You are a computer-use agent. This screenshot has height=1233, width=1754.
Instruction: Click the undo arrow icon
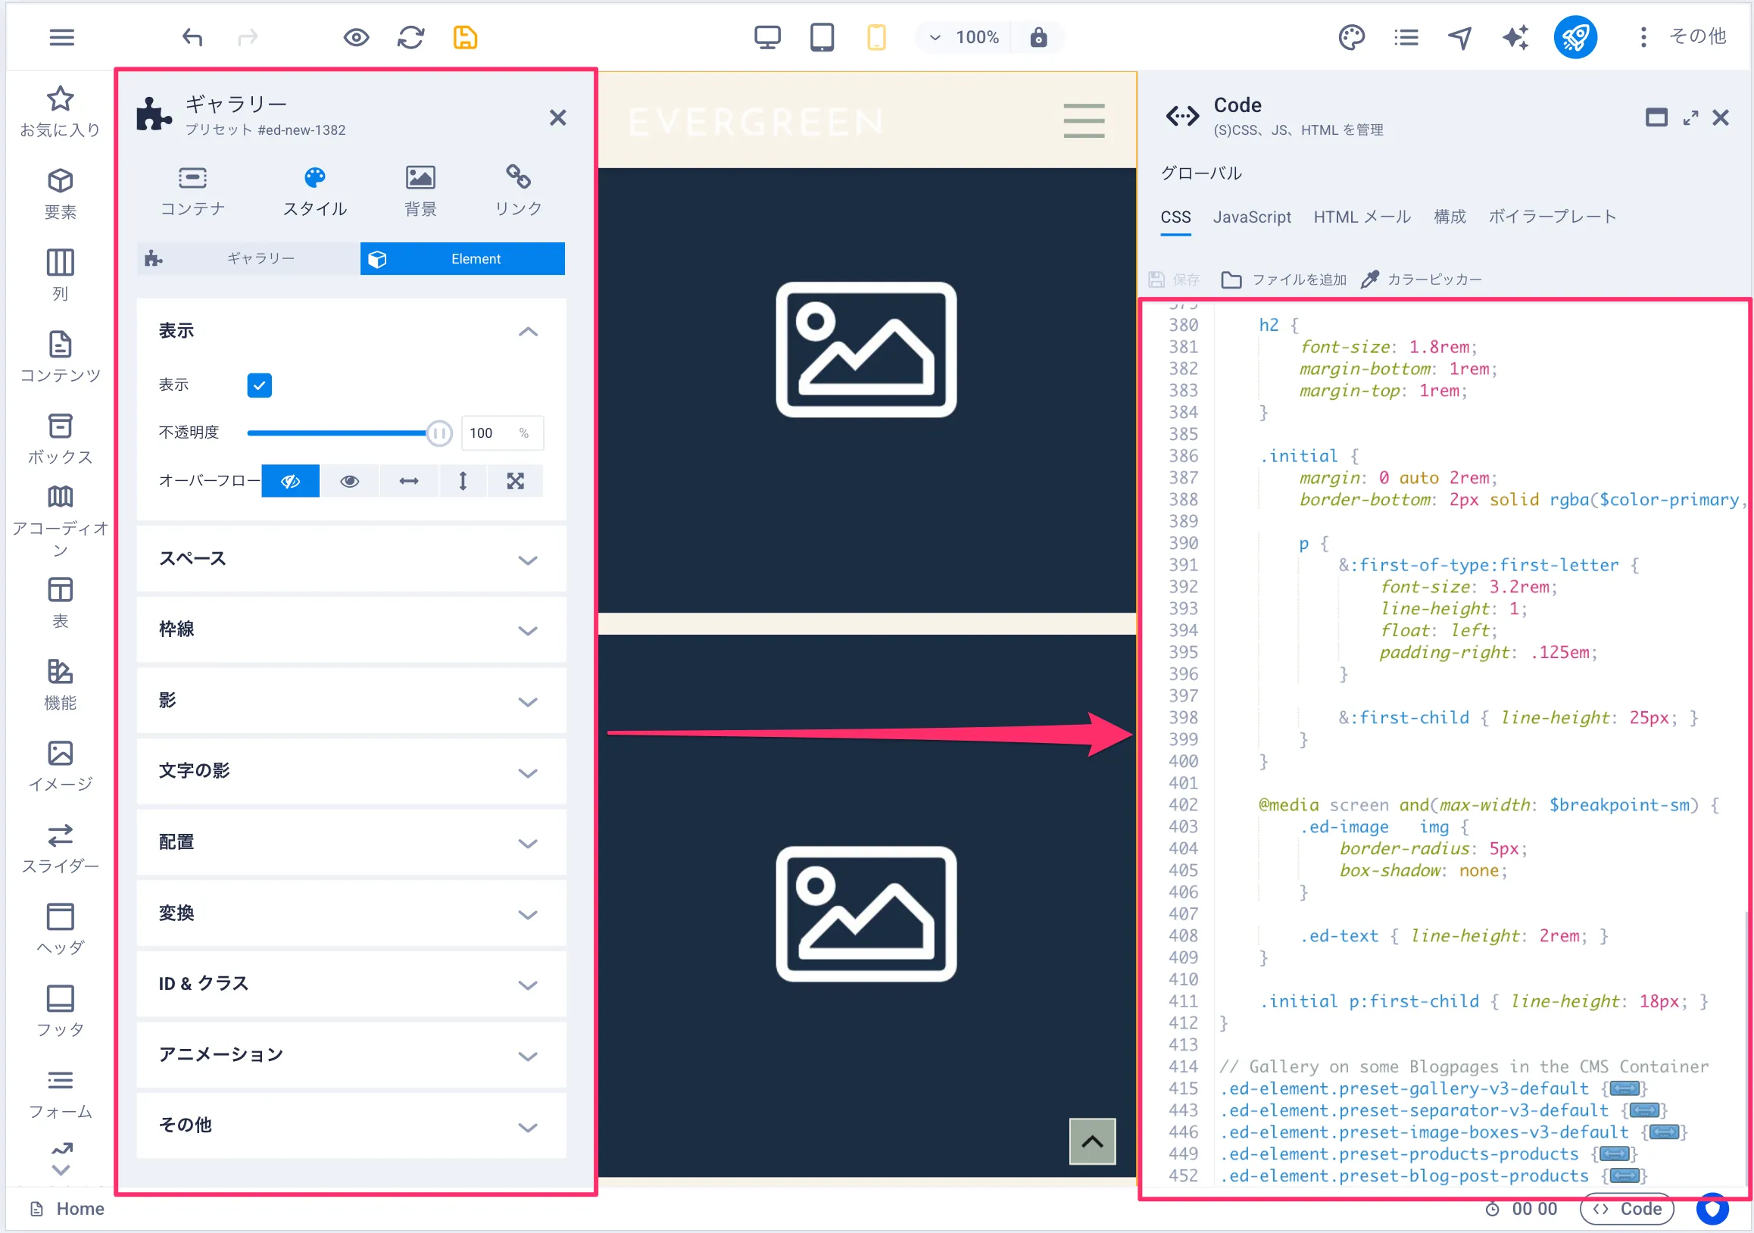pos(192,37)
